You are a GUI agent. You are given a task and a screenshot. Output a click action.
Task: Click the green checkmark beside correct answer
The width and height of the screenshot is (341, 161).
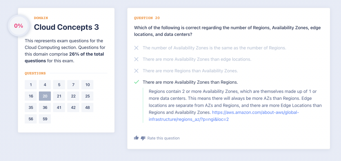click(x=136, y=82)
